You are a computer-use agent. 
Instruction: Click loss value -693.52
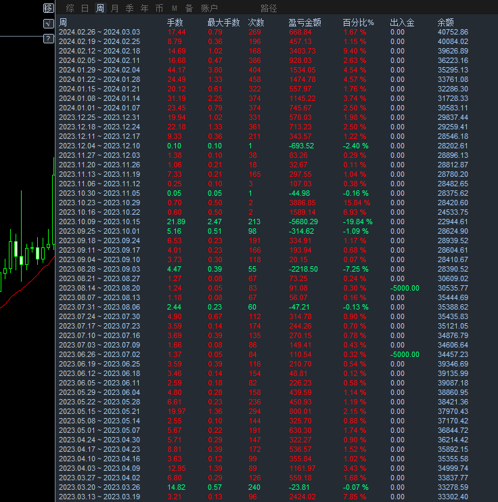coord(301,146)
